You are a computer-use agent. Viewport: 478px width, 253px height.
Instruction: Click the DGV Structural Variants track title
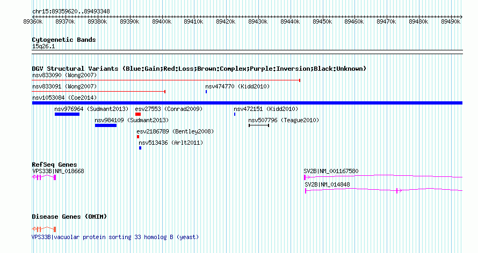tap(199, 69)
